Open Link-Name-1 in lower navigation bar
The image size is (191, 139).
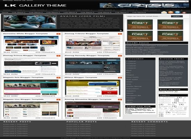18,12
